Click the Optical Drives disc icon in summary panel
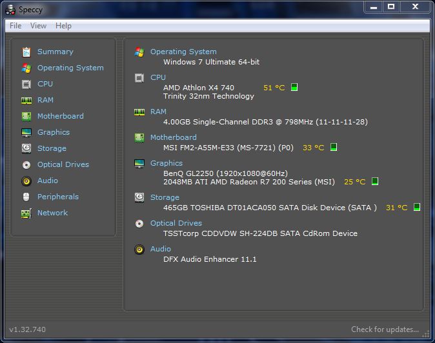The width and height of the screenshot is (435, 343). point(139,224)
